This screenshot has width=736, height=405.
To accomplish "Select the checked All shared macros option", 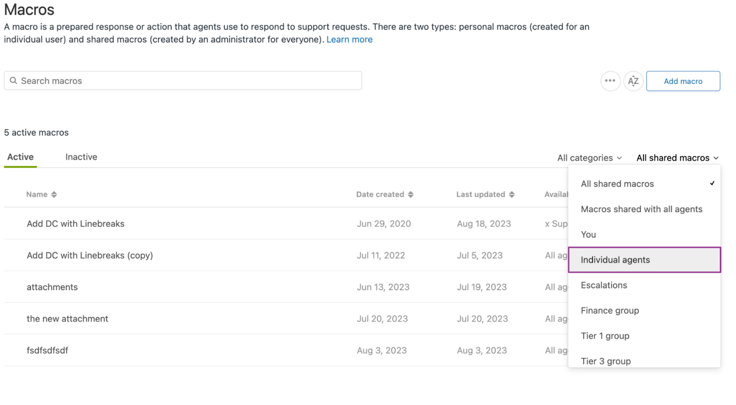I will click(x=617, y=184).
